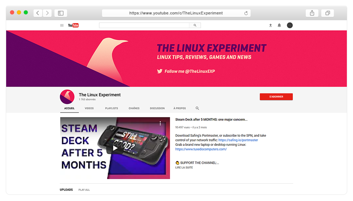
Task: Switch to the VIDEOS tab
Action: click(x=89, y=108)
